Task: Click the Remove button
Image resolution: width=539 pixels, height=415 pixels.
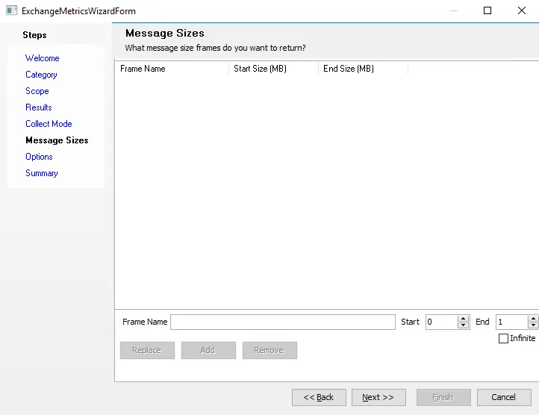Action: pos(269,350)
